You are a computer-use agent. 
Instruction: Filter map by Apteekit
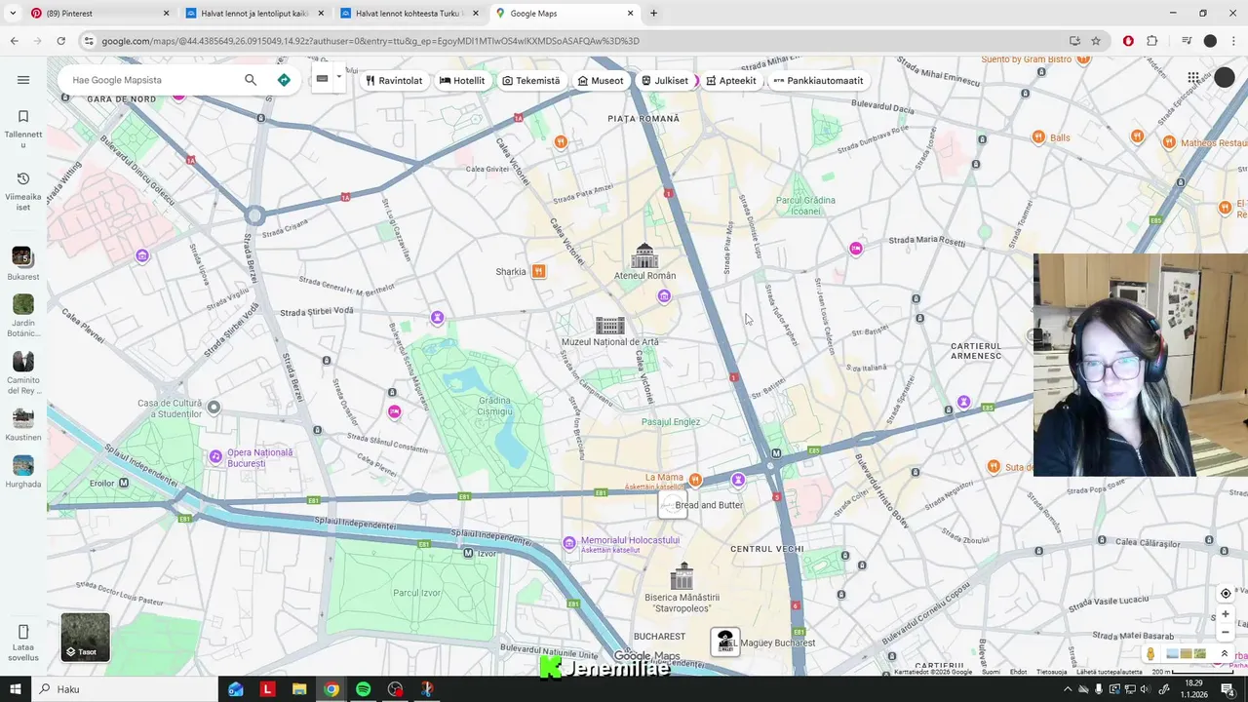pyautogui.click(x=731, y=81)
